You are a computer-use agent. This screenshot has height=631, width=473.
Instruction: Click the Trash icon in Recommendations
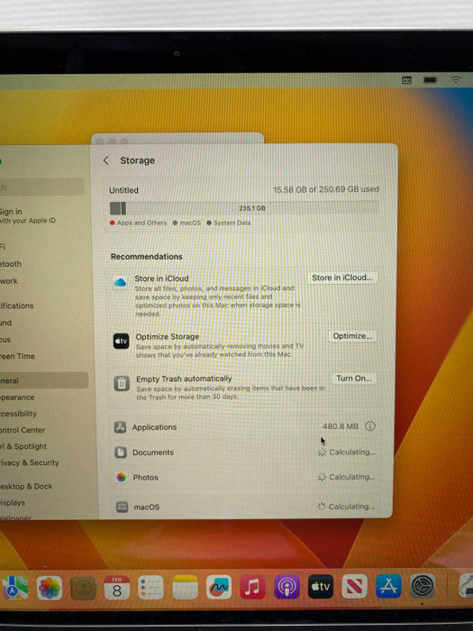122,383
